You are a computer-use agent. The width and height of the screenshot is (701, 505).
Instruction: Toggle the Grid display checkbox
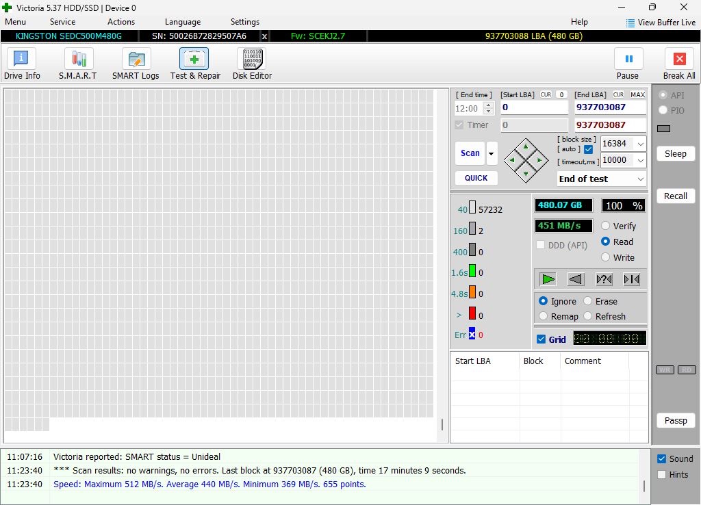(541, 339)
